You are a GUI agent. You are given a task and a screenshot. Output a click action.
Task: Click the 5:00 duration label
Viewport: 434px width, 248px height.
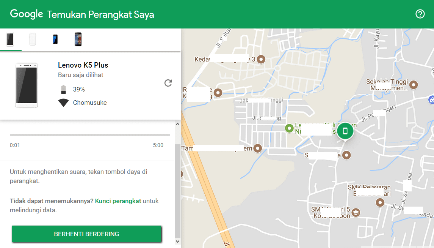158,145
